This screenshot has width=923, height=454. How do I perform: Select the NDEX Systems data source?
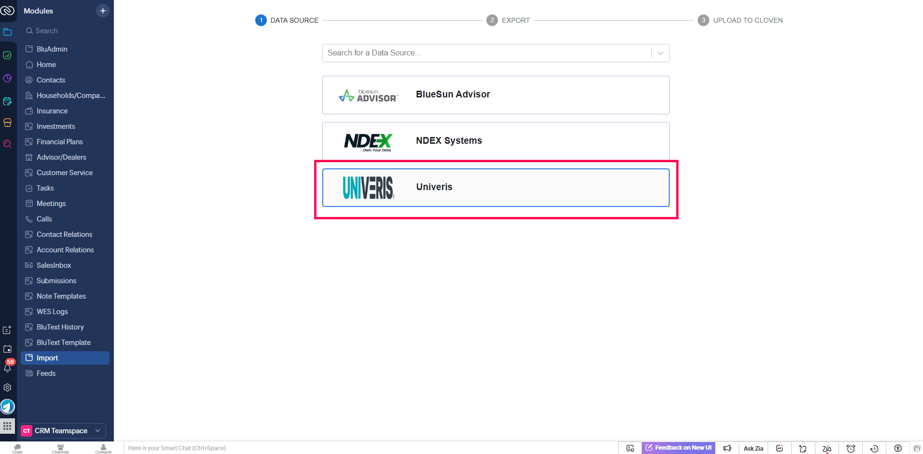click(x=496, y=141)
